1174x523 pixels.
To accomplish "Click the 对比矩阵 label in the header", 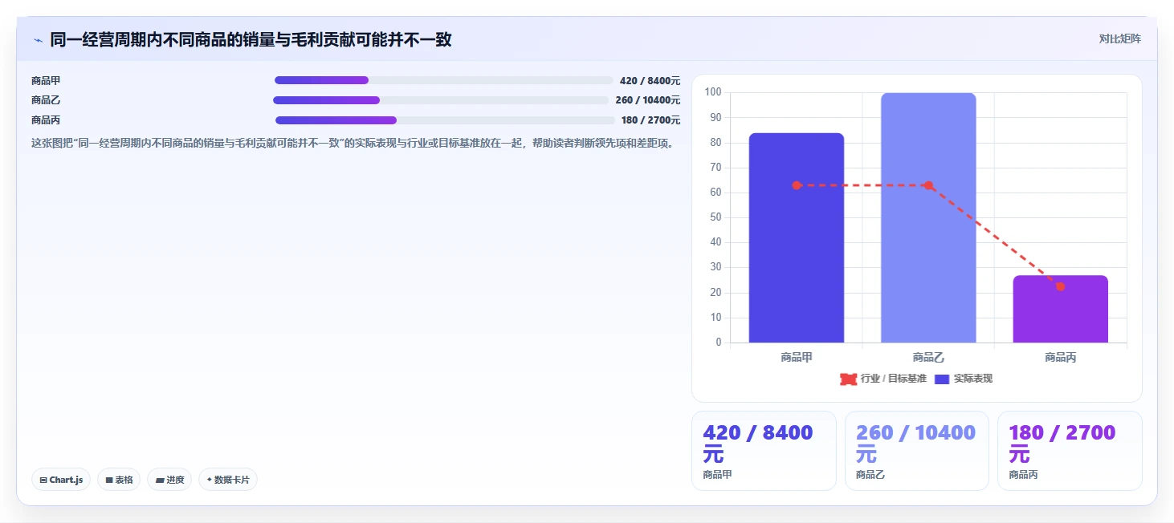I will click(x=1119, y=39).
